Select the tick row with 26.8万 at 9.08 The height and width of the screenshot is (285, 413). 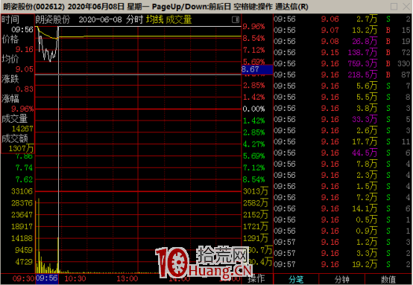(x=342, y=41)
